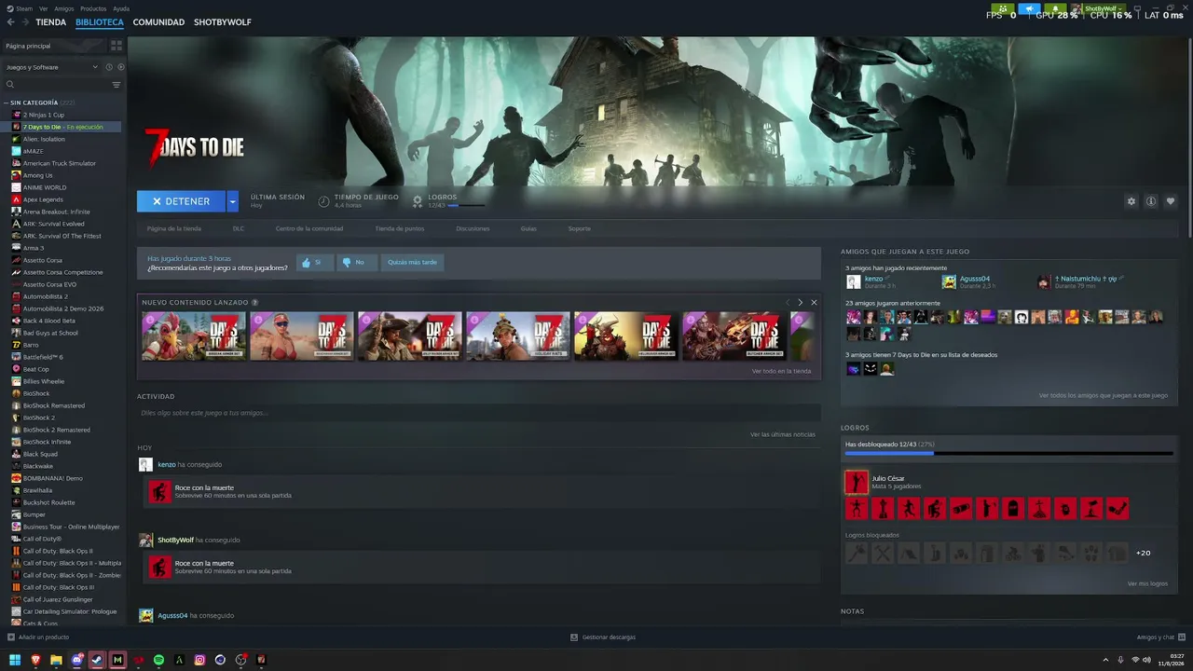Go to the Tienda tab
The width and height of the screenshot is (1193, 671).
coord(51,22)
